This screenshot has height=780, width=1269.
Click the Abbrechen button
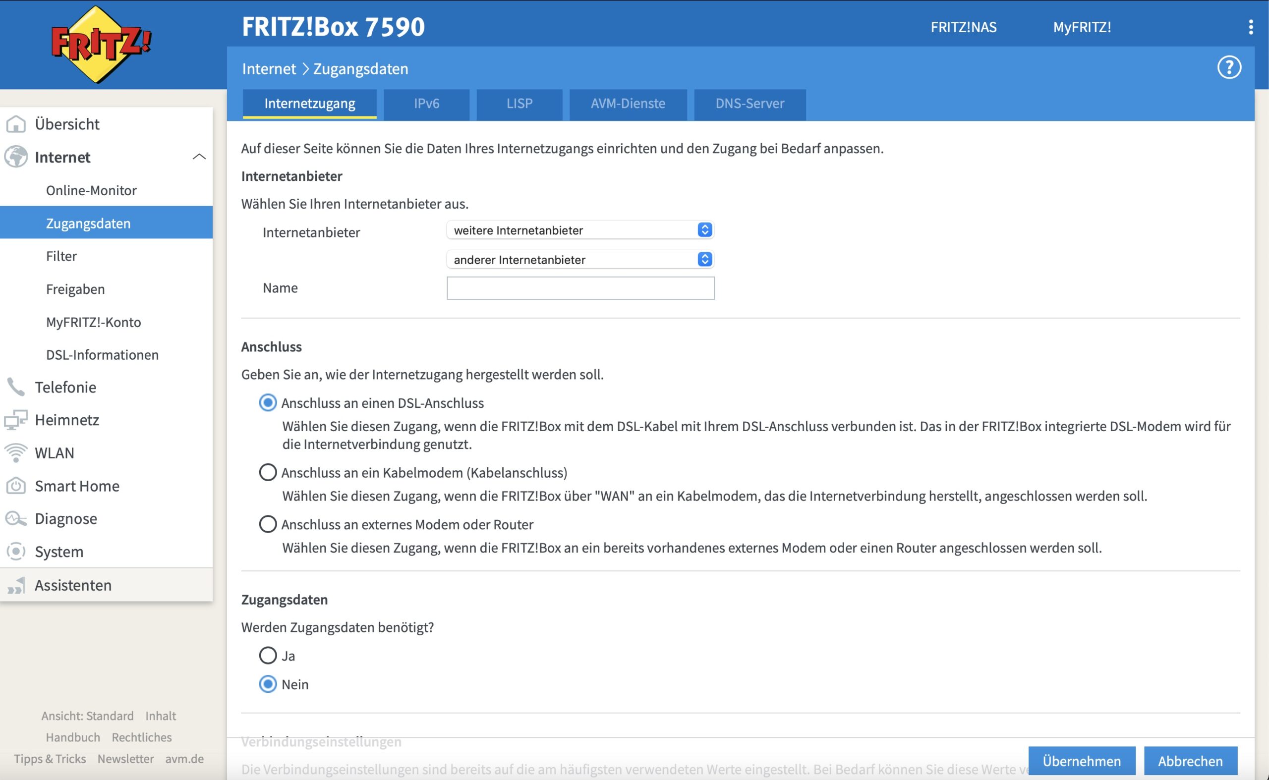pyautogui.click(x=1190, y=760)
